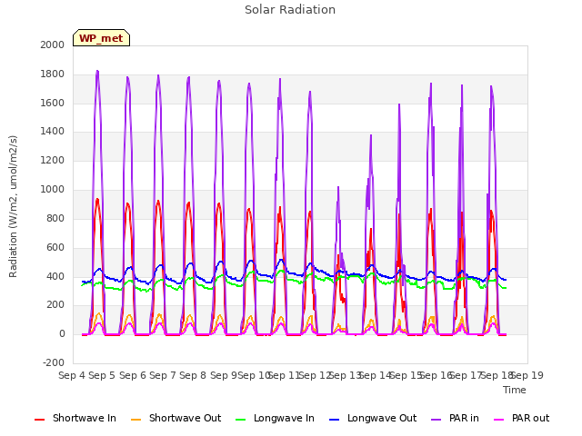
Task: Click the 0 y-axis tick label
Action: (x=62, y=334)
